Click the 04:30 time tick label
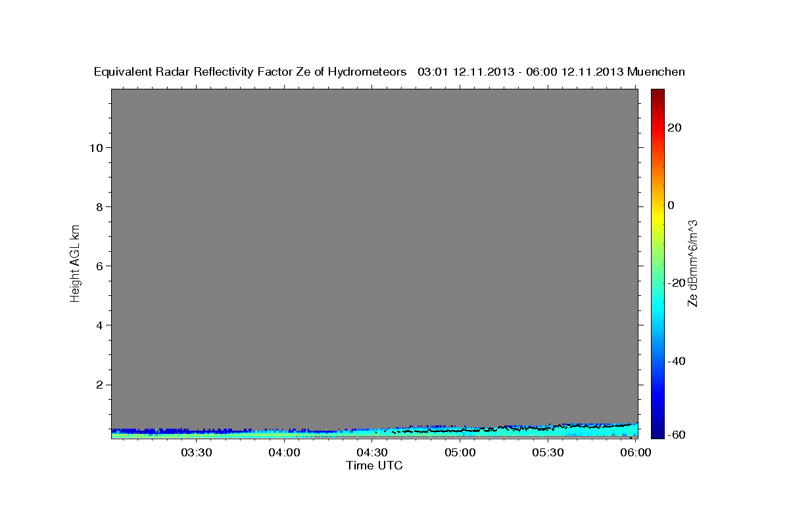This screenshot has height=526, width=789. pos(372,452)
